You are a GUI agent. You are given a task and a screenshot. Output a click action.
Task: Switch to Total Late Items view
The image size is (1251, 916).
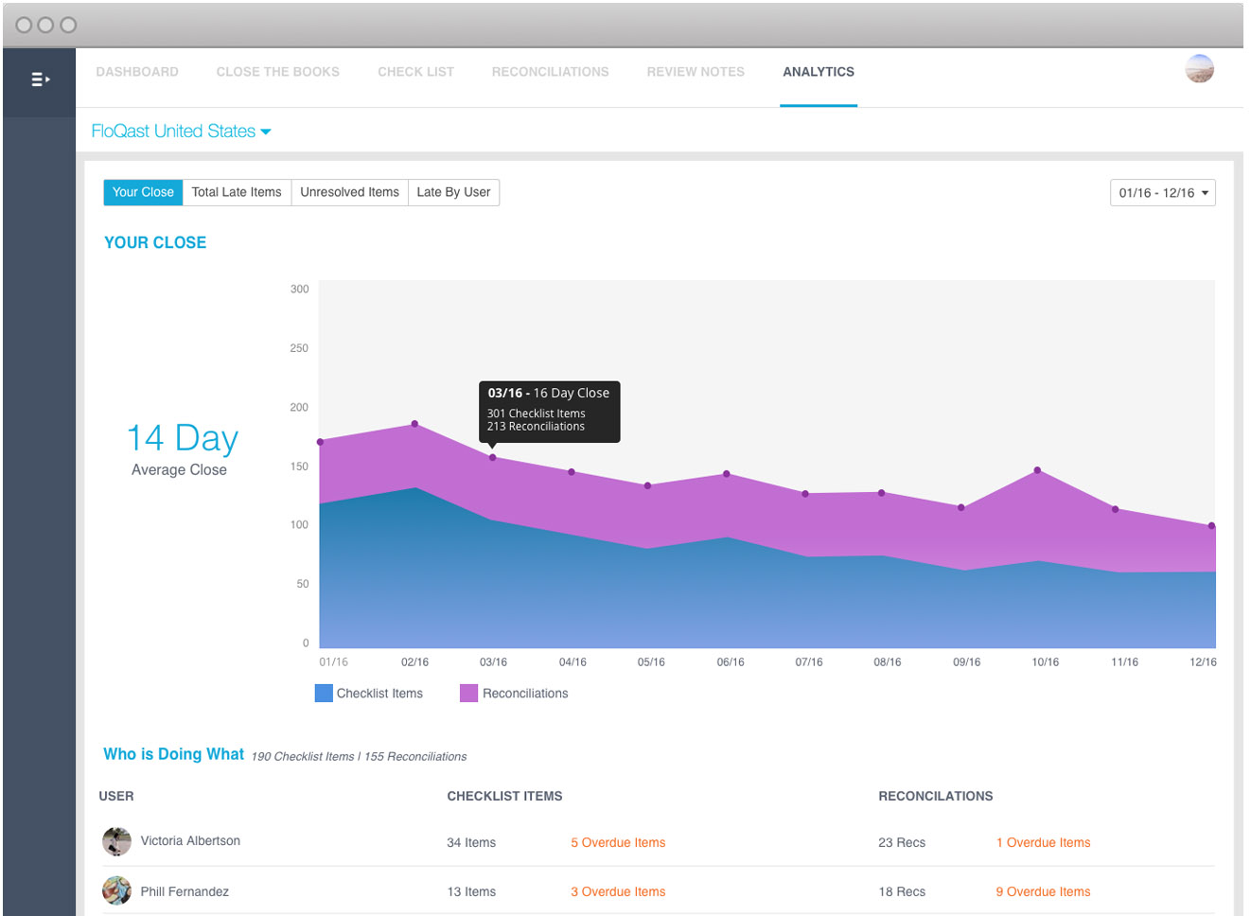pyautogui.click(x=237, y=192)
